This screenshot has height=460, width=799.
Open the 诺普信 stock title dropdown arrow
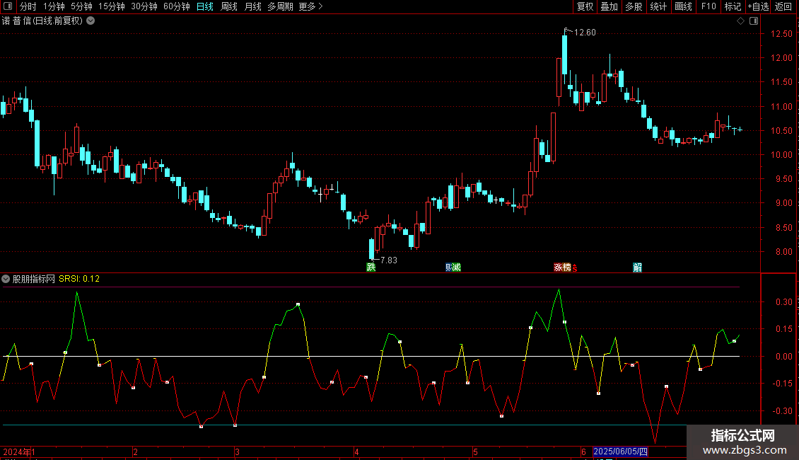coord(91,21)
